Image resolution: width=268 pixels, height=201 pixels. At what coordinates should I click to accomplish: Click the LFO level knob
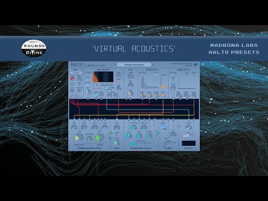point(131,85)
